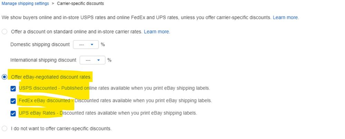Click the 'UPS eBay Rates' label text

(39, 113)
